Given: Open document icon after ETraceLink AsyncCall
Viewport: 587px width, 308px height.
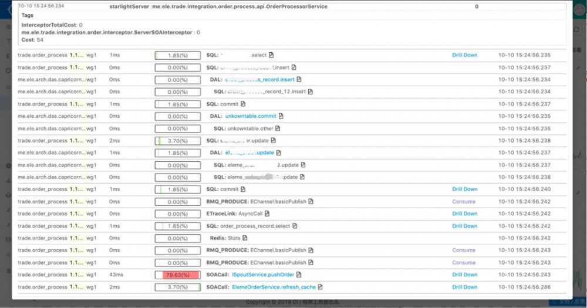Looking at the screenshot, I should point(267,214).
